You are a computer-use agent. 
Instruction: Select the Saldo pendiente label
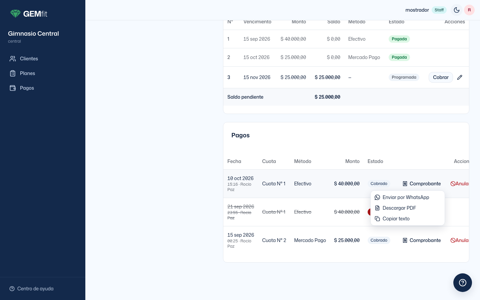point(245,97)
